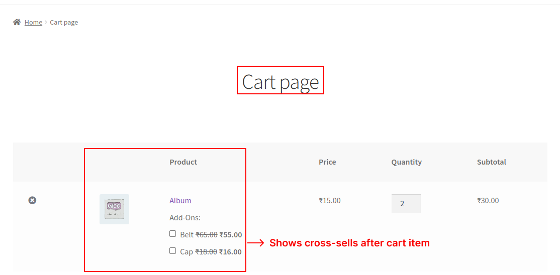Select the Cart page breadcrumb text
Viewport: 560px width, 275px height.
coord(64,22)
